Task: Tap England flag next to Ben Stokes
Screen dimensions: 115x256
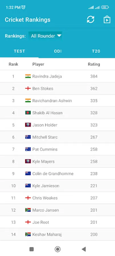Action: pos(28,88)
